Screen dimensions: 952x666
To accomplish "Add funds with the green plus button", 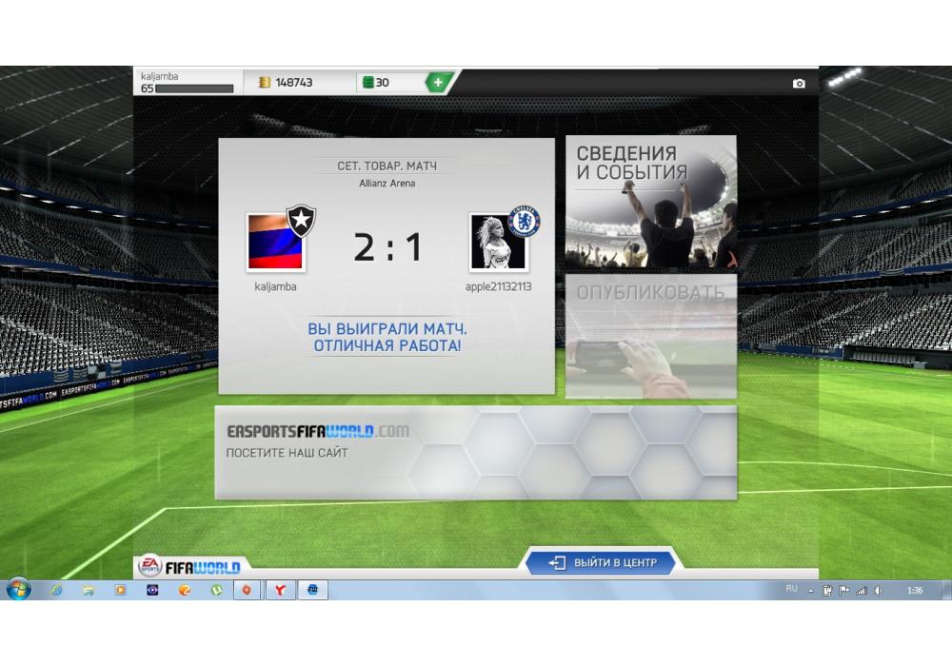I will tap(438, 82).
